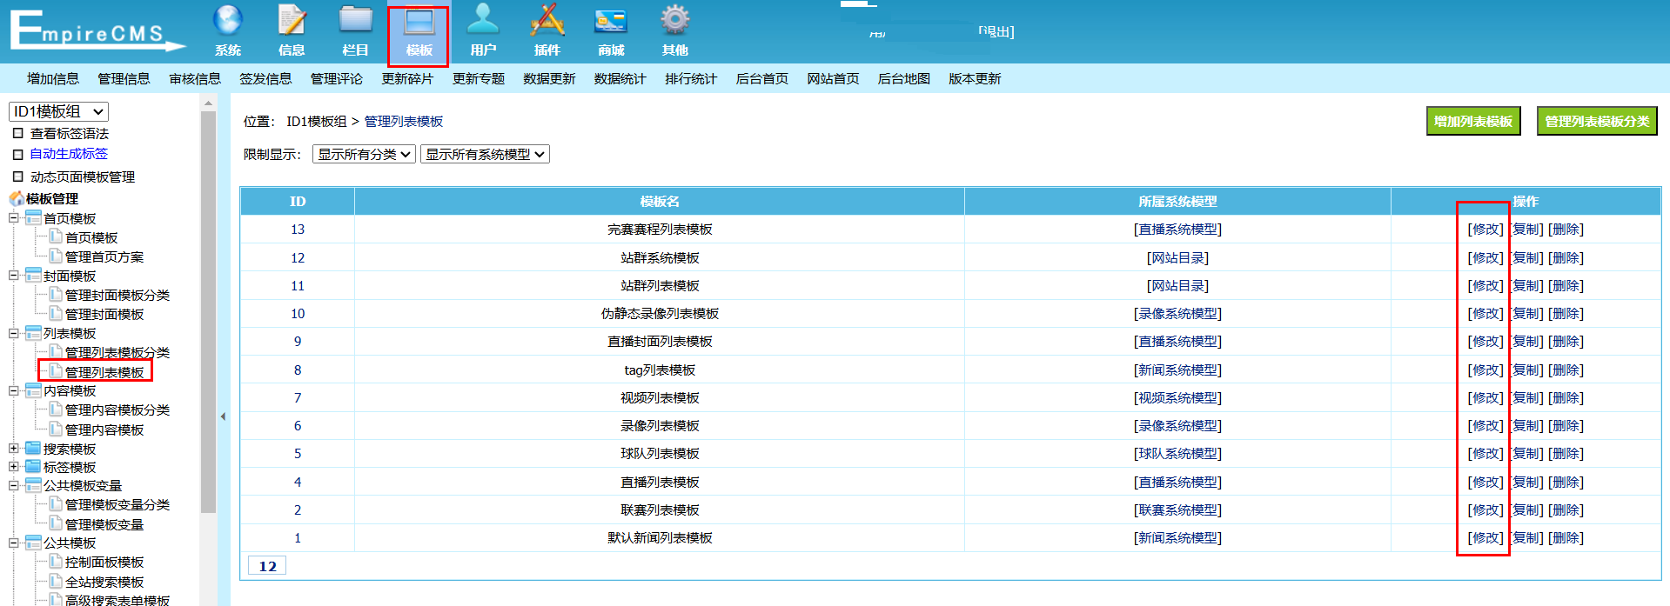The height and width of the screenshot is (606, 1670).
Task: Open the 系统 globe icon menu
Action: [x=228, y=22]
